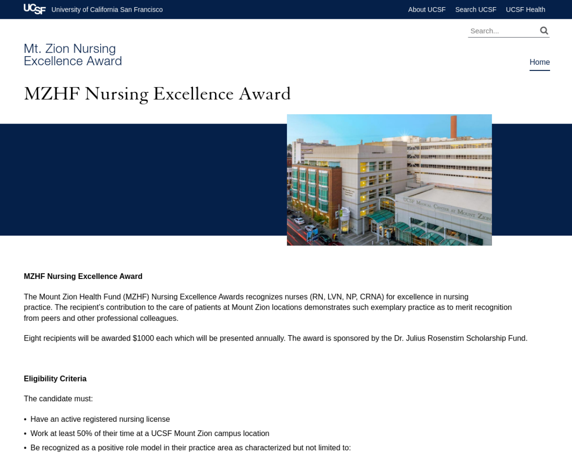Open University of California San Francisco link

[x=107, y=9]
